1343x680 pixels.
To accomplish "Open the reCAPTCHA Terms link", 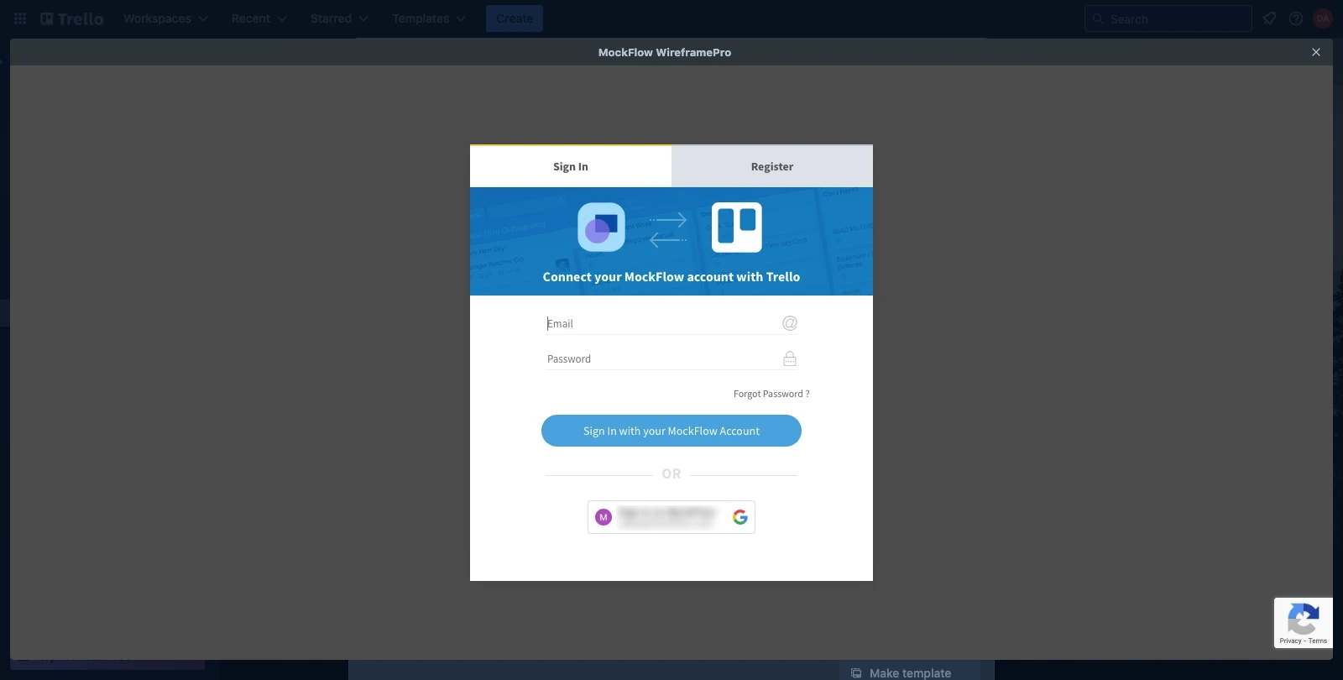I will tap(1318, 641).
